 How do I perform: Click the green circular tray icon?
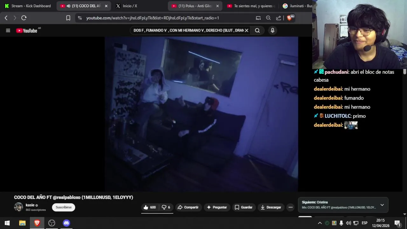(x=327, y=223)
